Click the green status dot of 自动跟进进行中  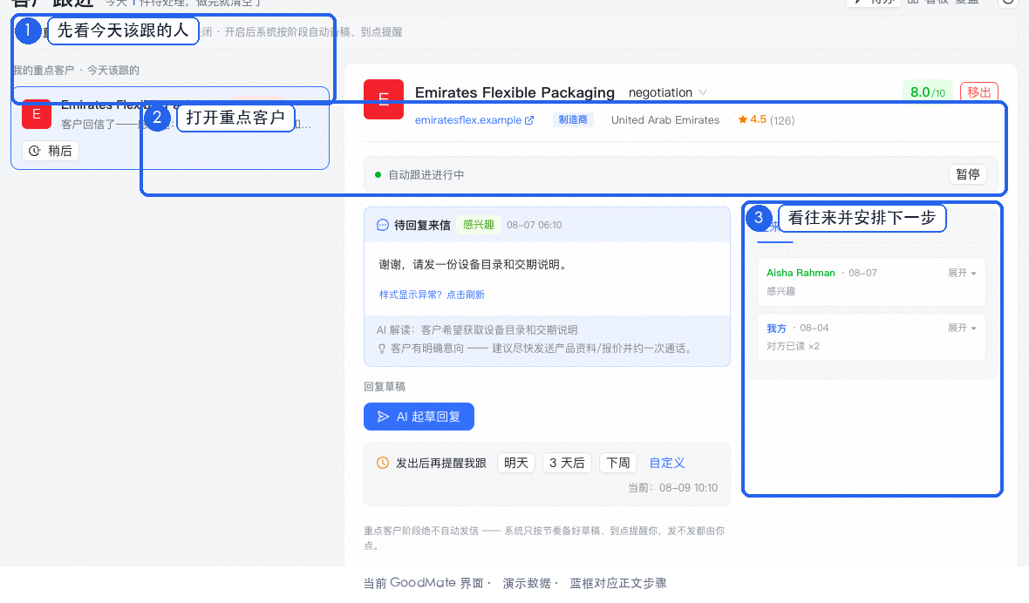[x=378, y=175]
